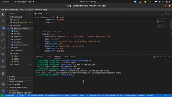172x97 pixels.
Task: Open the Selection menu
Action: tap(14, 10)
